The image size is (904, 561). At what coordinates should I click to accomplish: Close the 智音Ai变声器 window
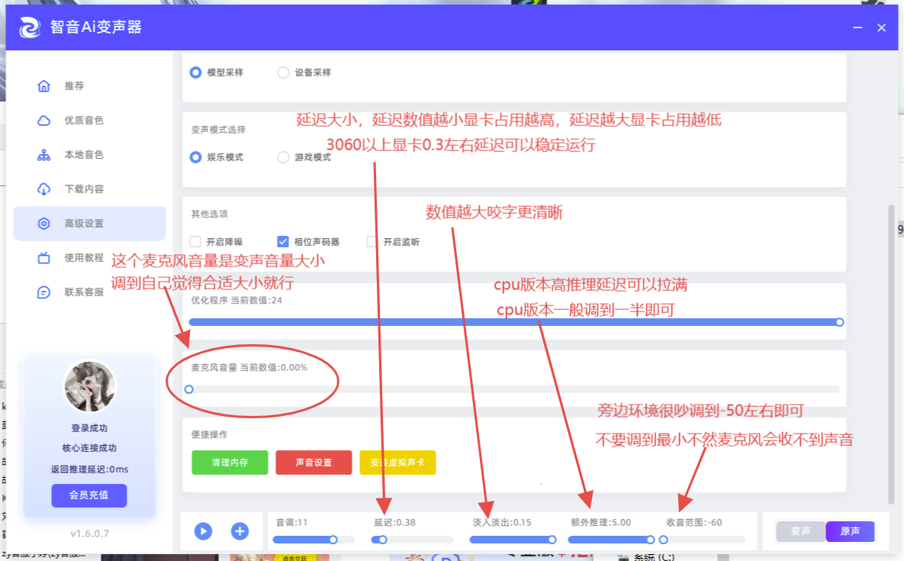point(882,27)
